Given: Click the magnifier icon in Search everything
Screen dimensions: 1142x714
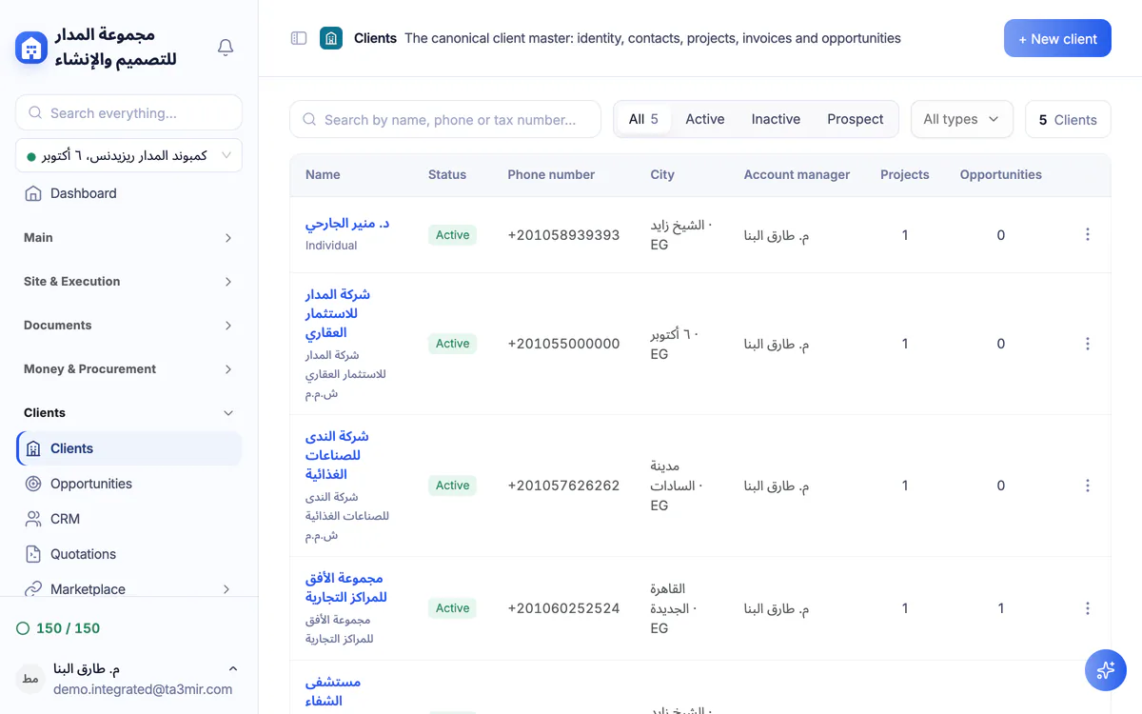Looking at the screenshot, I should [x=35, y=112].
